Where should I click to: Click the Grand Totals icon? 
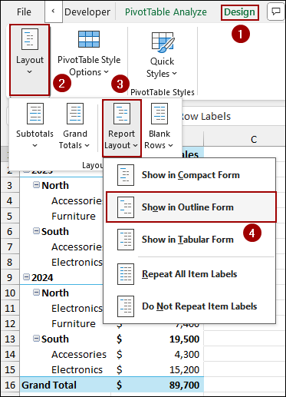click(75, 114)
